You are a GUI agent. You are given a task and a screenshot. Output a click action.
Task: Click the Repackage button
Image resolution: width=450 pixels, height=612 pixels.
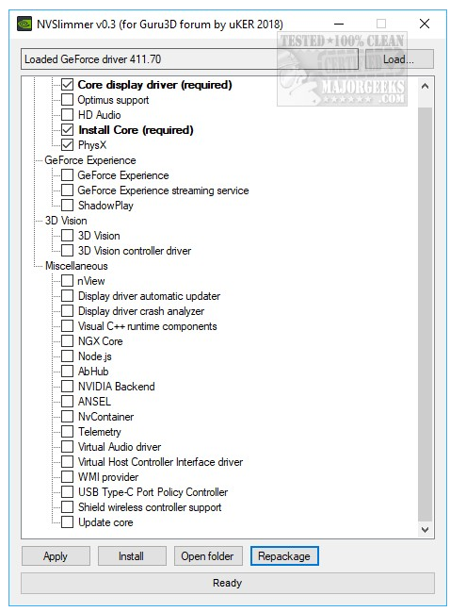coord(284,555)
